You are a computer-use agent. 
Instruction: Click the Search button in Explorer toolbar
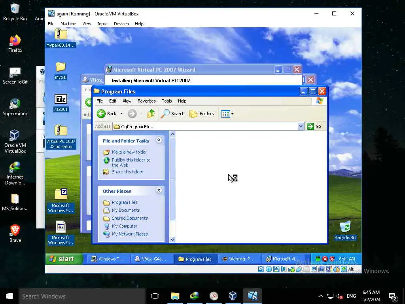(x=172, y=114)
